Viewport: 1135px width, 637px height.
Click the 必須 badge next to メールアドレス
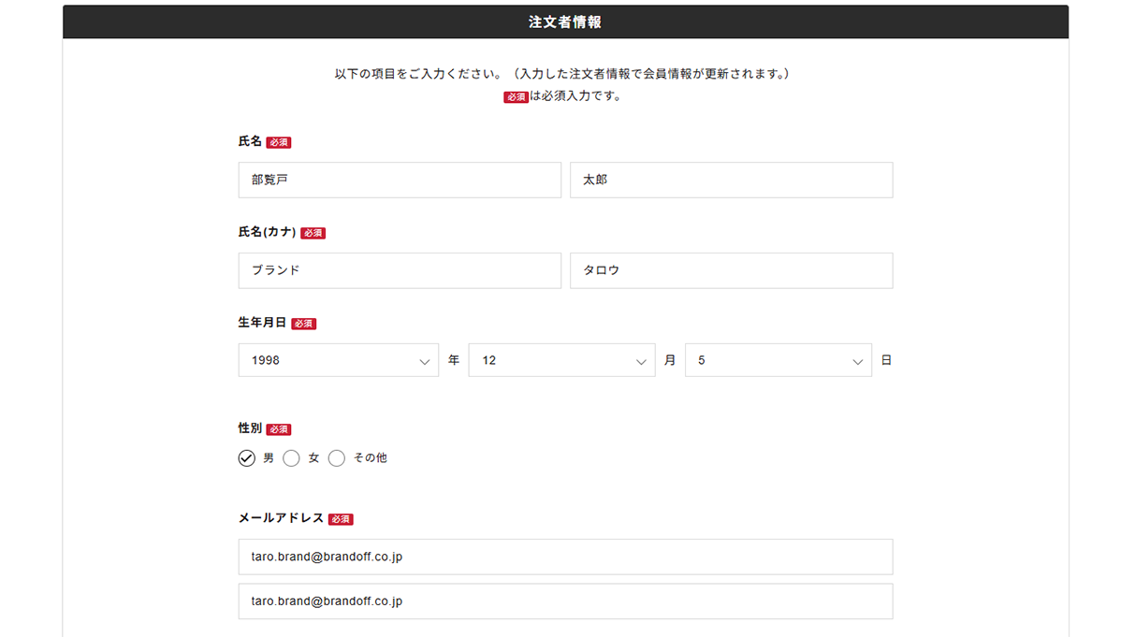click(340, 518)
